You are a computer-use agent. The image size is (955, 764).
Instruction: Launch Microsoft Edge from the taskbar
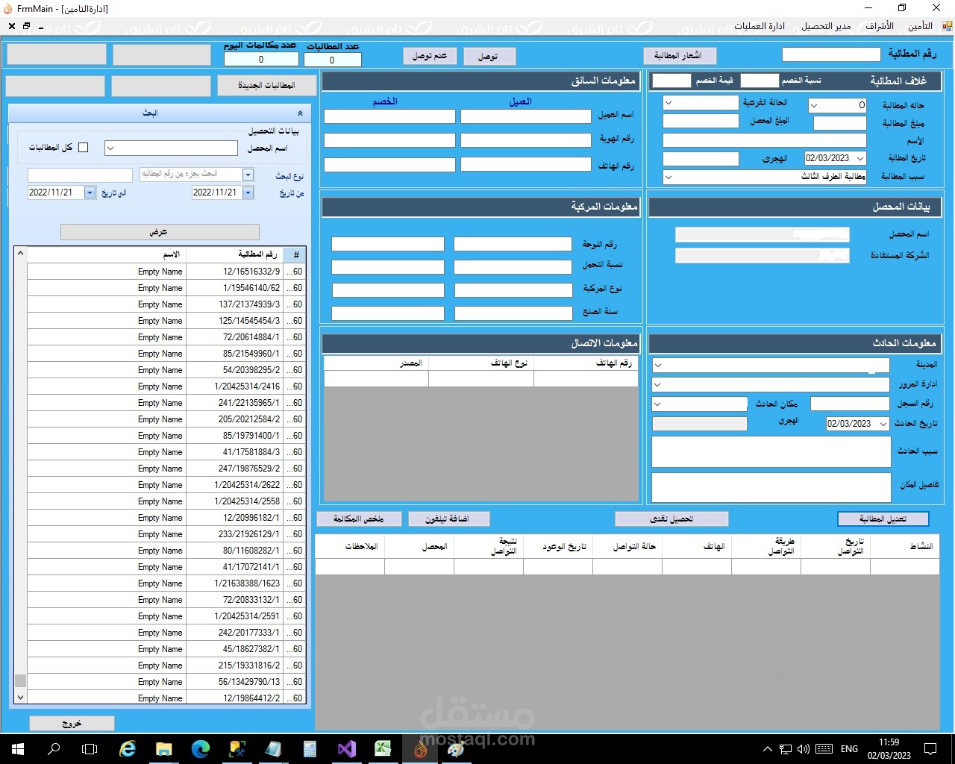pyautogui.click(x=200, y=748)
